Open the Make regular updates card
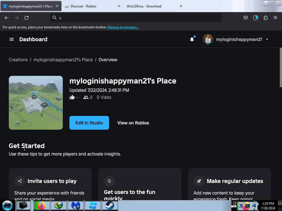The height and width of the screenshot is (211, 282). tap(229, 184)
